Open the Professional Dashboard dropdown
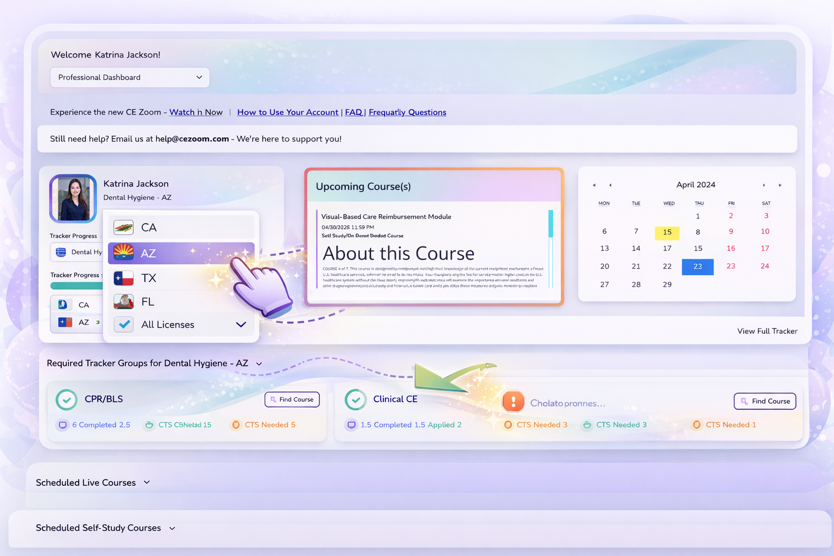This screenshot has width=834, height=556. pos(130,77)
